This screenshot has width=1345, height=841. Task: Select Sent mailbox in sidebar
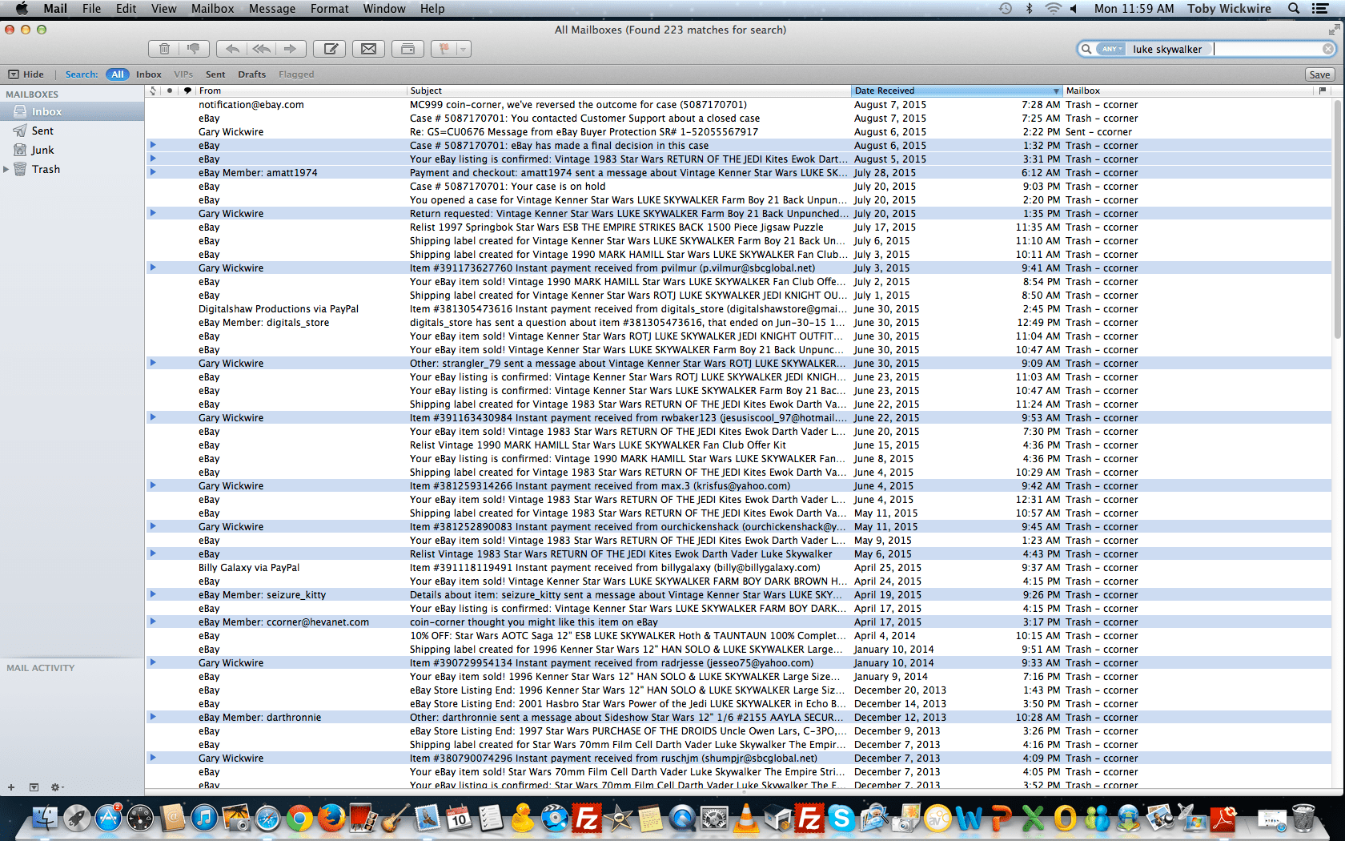tap(72, 131)
